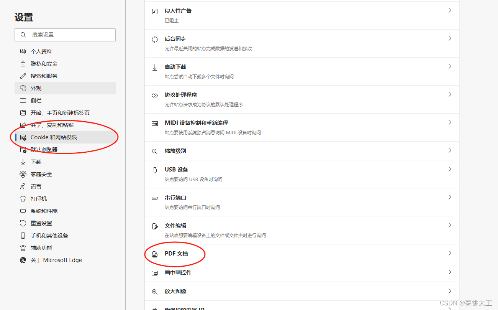Click the 后台同步 sync icon
498x310 pixels.
tap(154, 38)
